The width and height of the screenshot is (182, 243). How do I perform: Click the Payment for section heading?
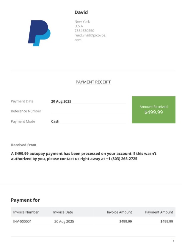pyautogui.click(x=25, y=200)
